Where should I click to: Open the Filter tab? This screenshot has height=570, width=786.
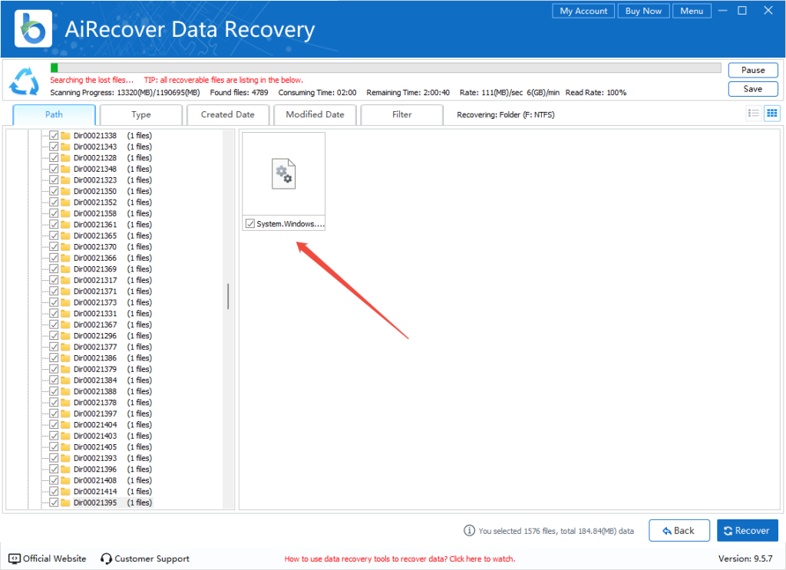pyautogui.click(x=401, y=114)
